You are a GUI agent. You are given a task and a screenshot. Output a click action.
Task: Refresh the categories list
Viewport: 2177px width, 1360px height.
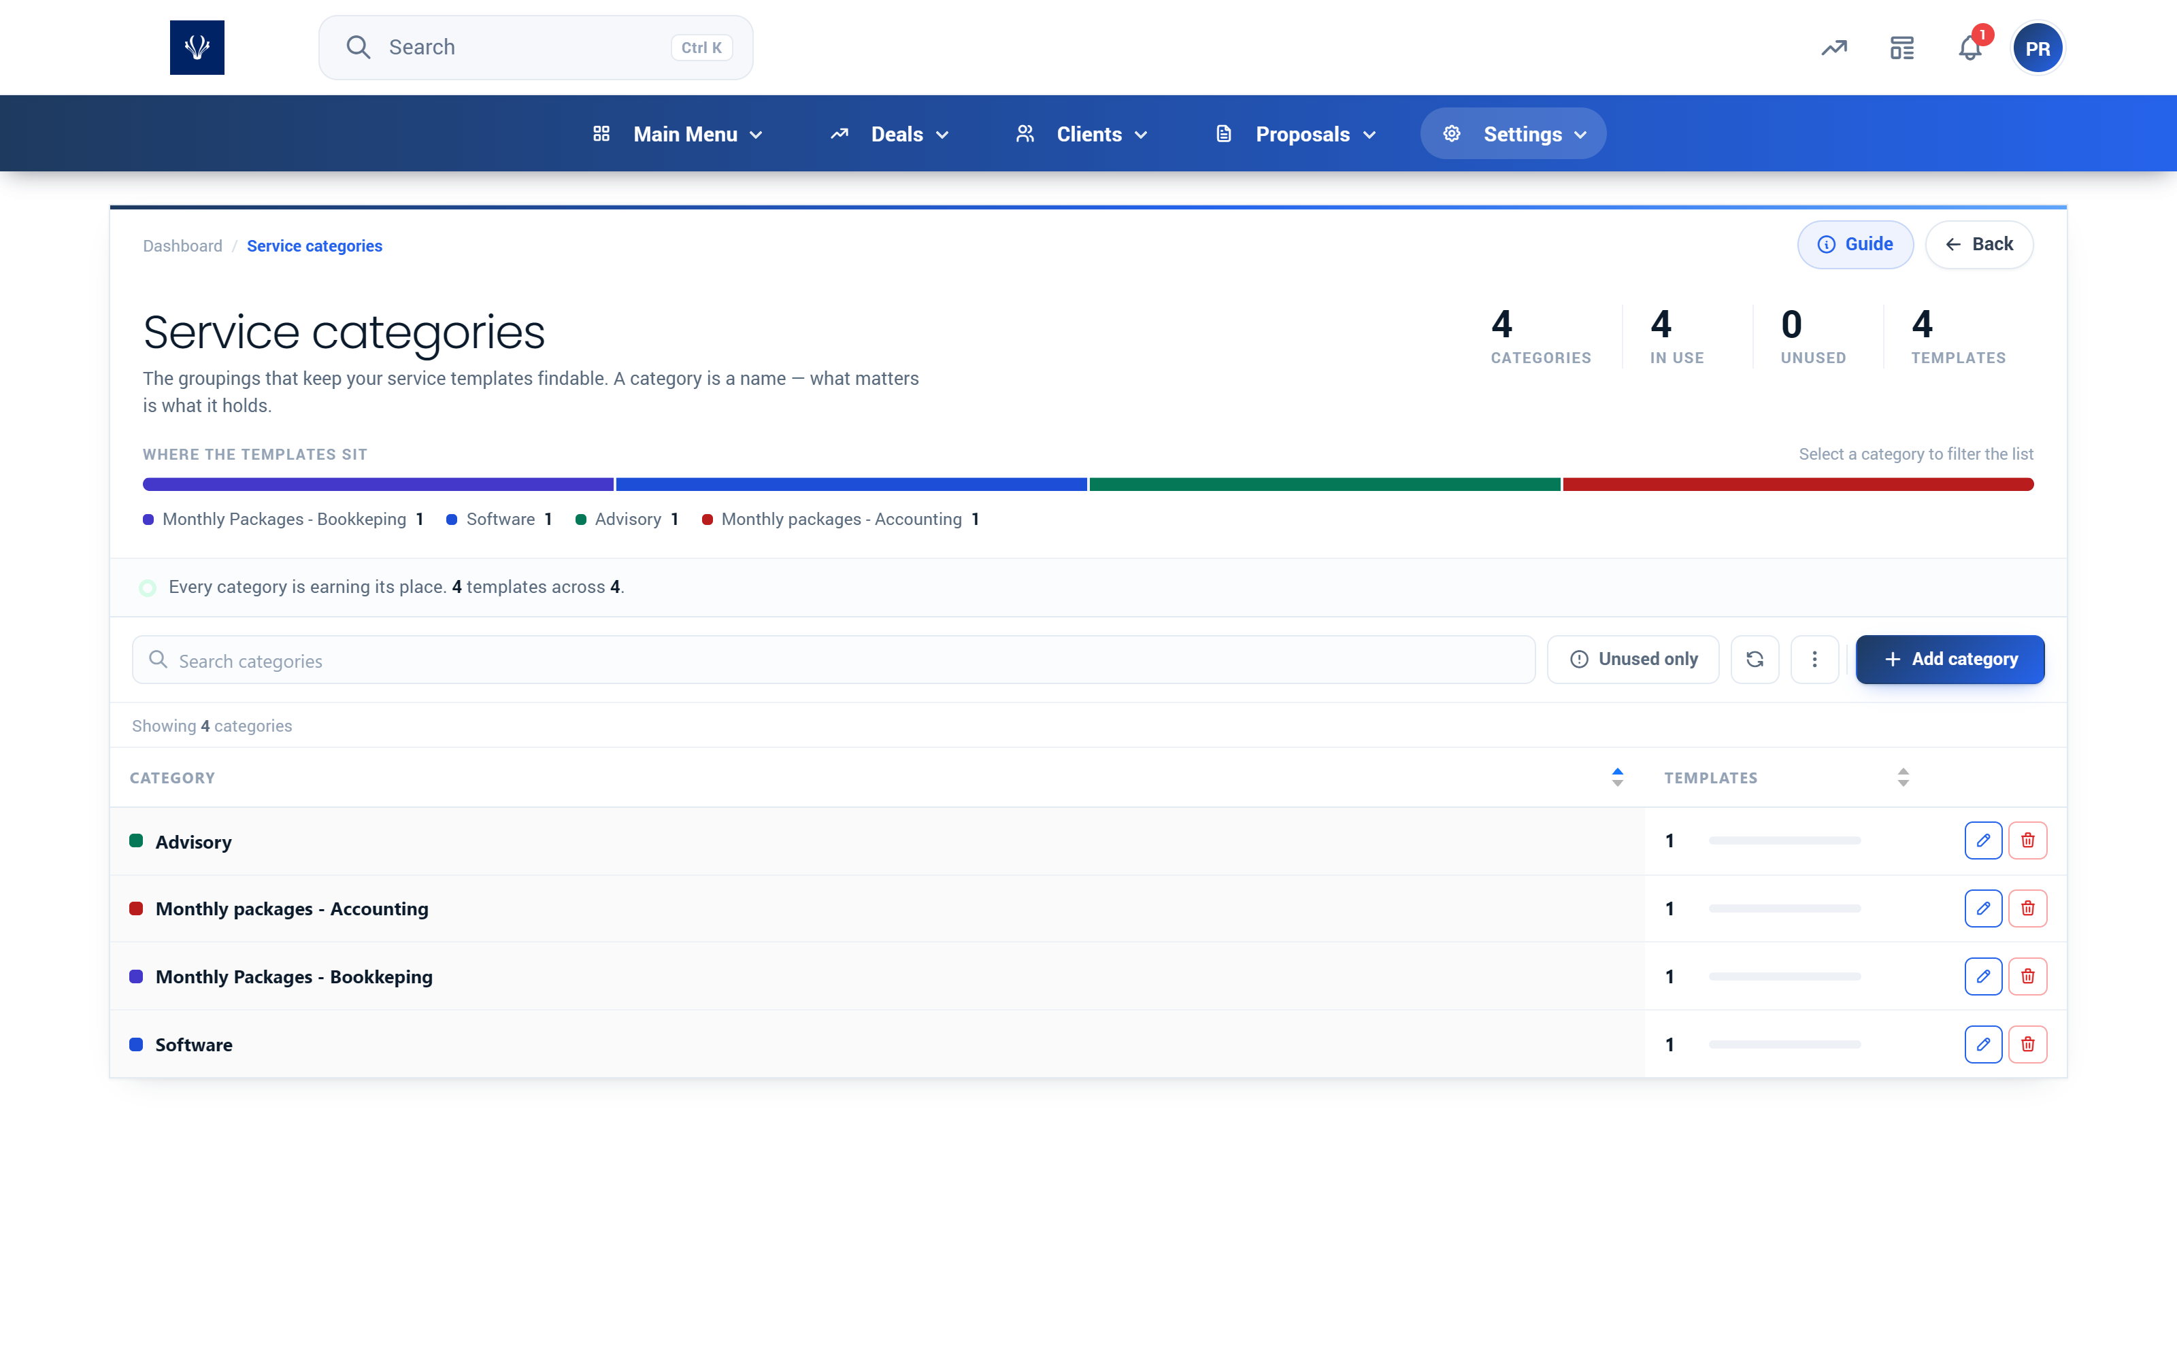pyautogui.click(x=1755, y=660)
